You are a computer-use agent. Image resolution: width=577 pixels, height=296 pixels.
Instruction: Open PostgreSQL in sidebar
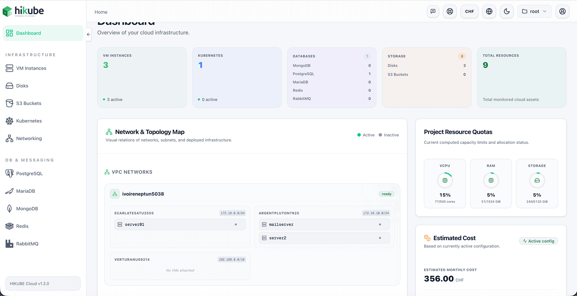pyautogui.click(x=43, y=173)
